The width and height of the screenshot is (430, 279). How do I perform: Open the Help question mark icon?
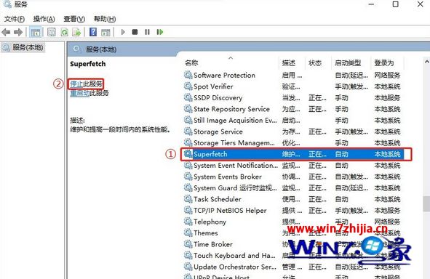[x=93, y=32]
